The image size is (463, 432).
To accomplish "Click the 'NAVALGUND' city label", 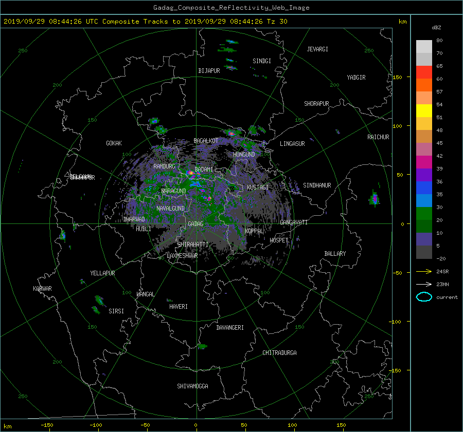I will tap(170, 209).
